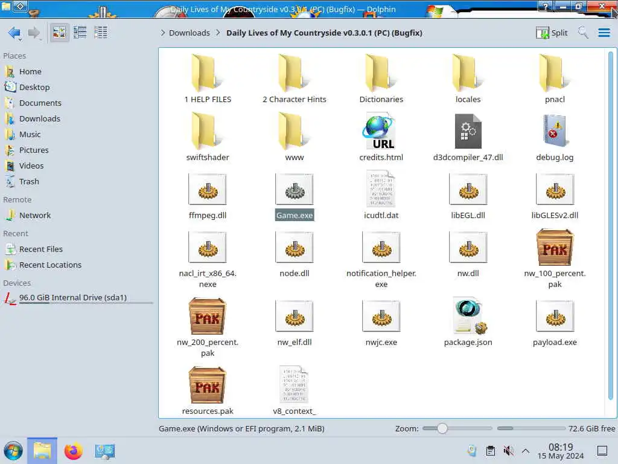Select the package.json file icon
Viewport: 618px width, 464px height.
(x=470, y=315)
